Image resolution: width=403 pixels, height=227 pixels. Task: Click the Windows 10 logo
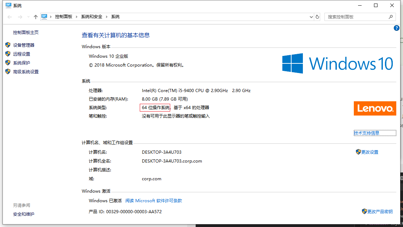click(x=338, y=64)
